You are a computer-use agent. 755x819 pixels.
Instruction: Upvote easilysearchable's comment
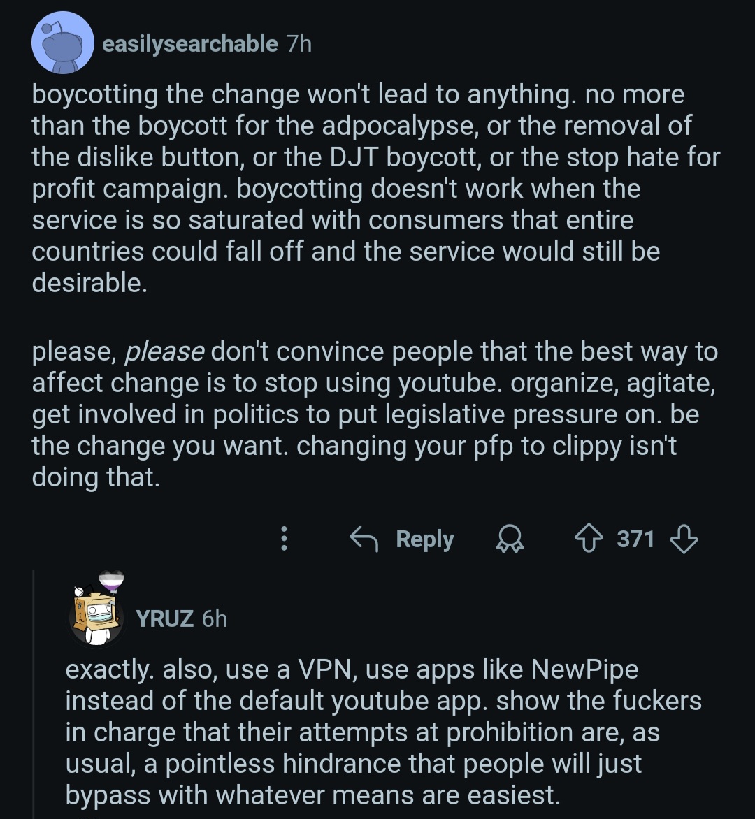tap(589, 538)
